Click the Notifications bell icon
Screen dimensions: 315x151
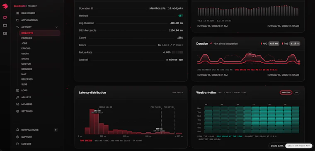pos(18,130)
